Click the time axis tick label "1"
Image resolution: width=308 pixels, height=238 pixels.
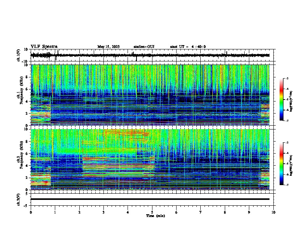coord(55,212)
